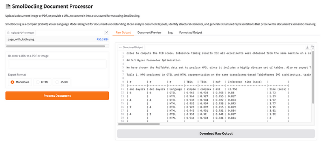Image resolution: width=330 pixels, height=148 pixels.
Task: Click the 'Language' column header cell
Action: [x=176, y=89]
